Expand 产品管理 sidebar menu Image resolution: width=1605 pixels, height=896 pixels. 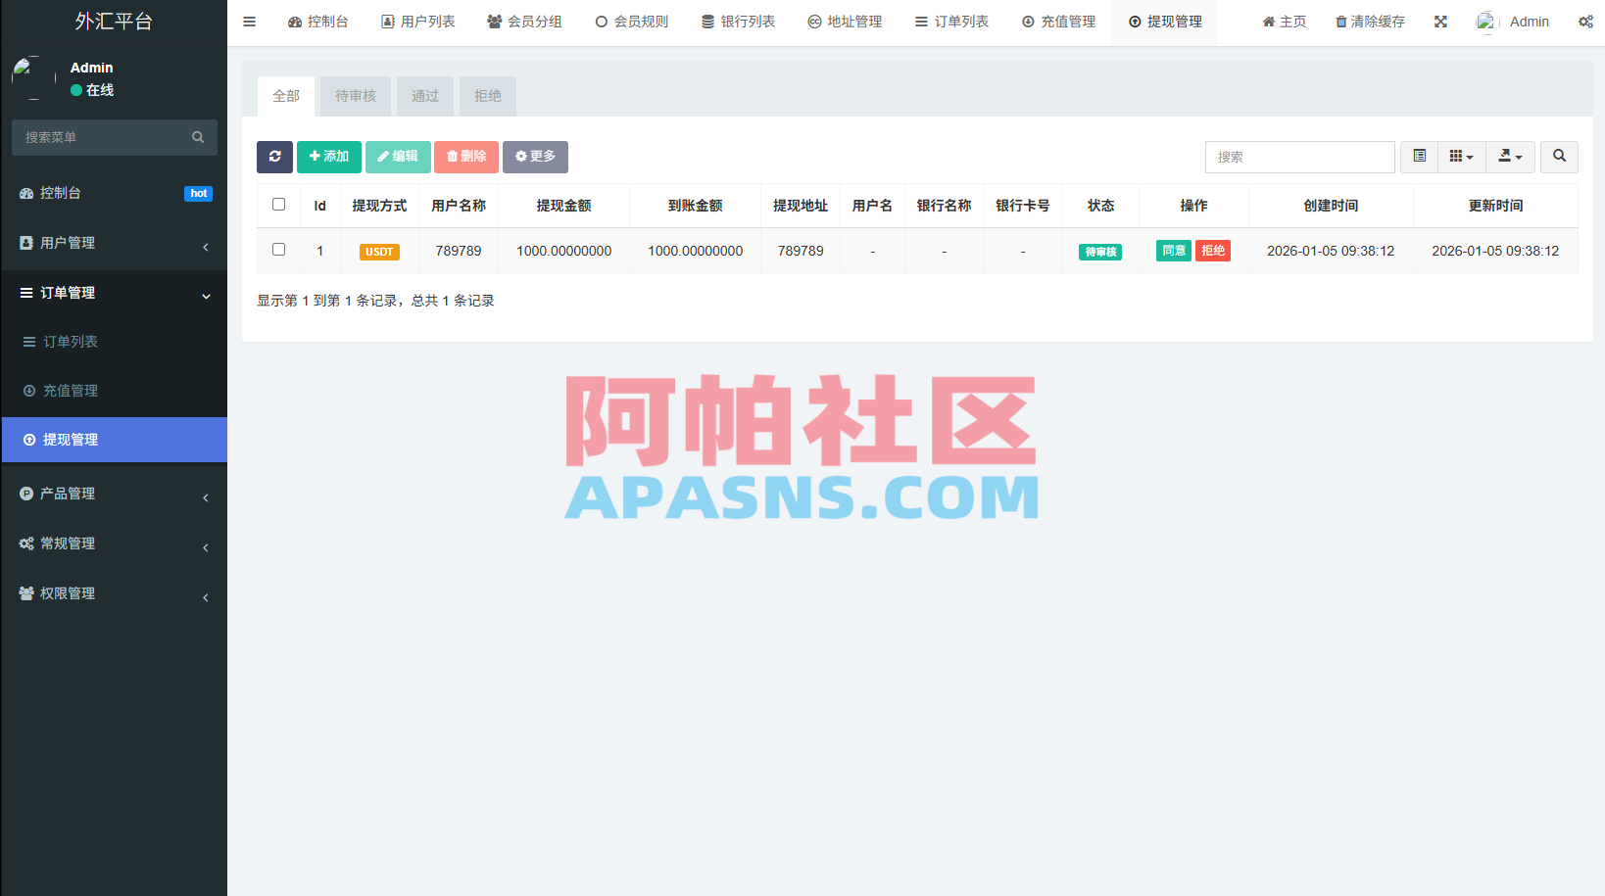pyautogui.click(x=114, y=494)
